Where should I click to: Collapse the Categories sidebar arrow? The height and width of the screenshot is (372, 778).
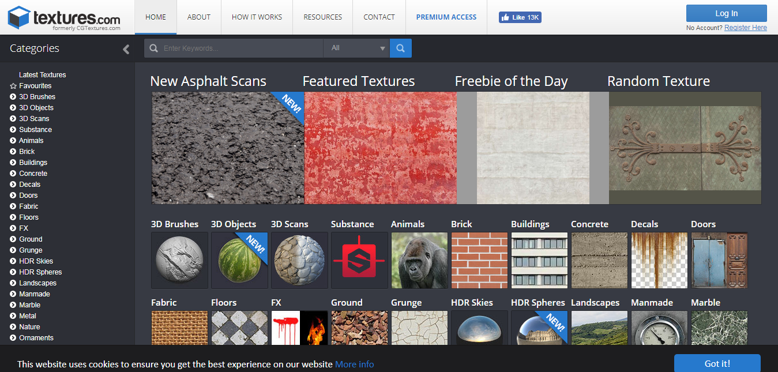[x=126, y=49]
